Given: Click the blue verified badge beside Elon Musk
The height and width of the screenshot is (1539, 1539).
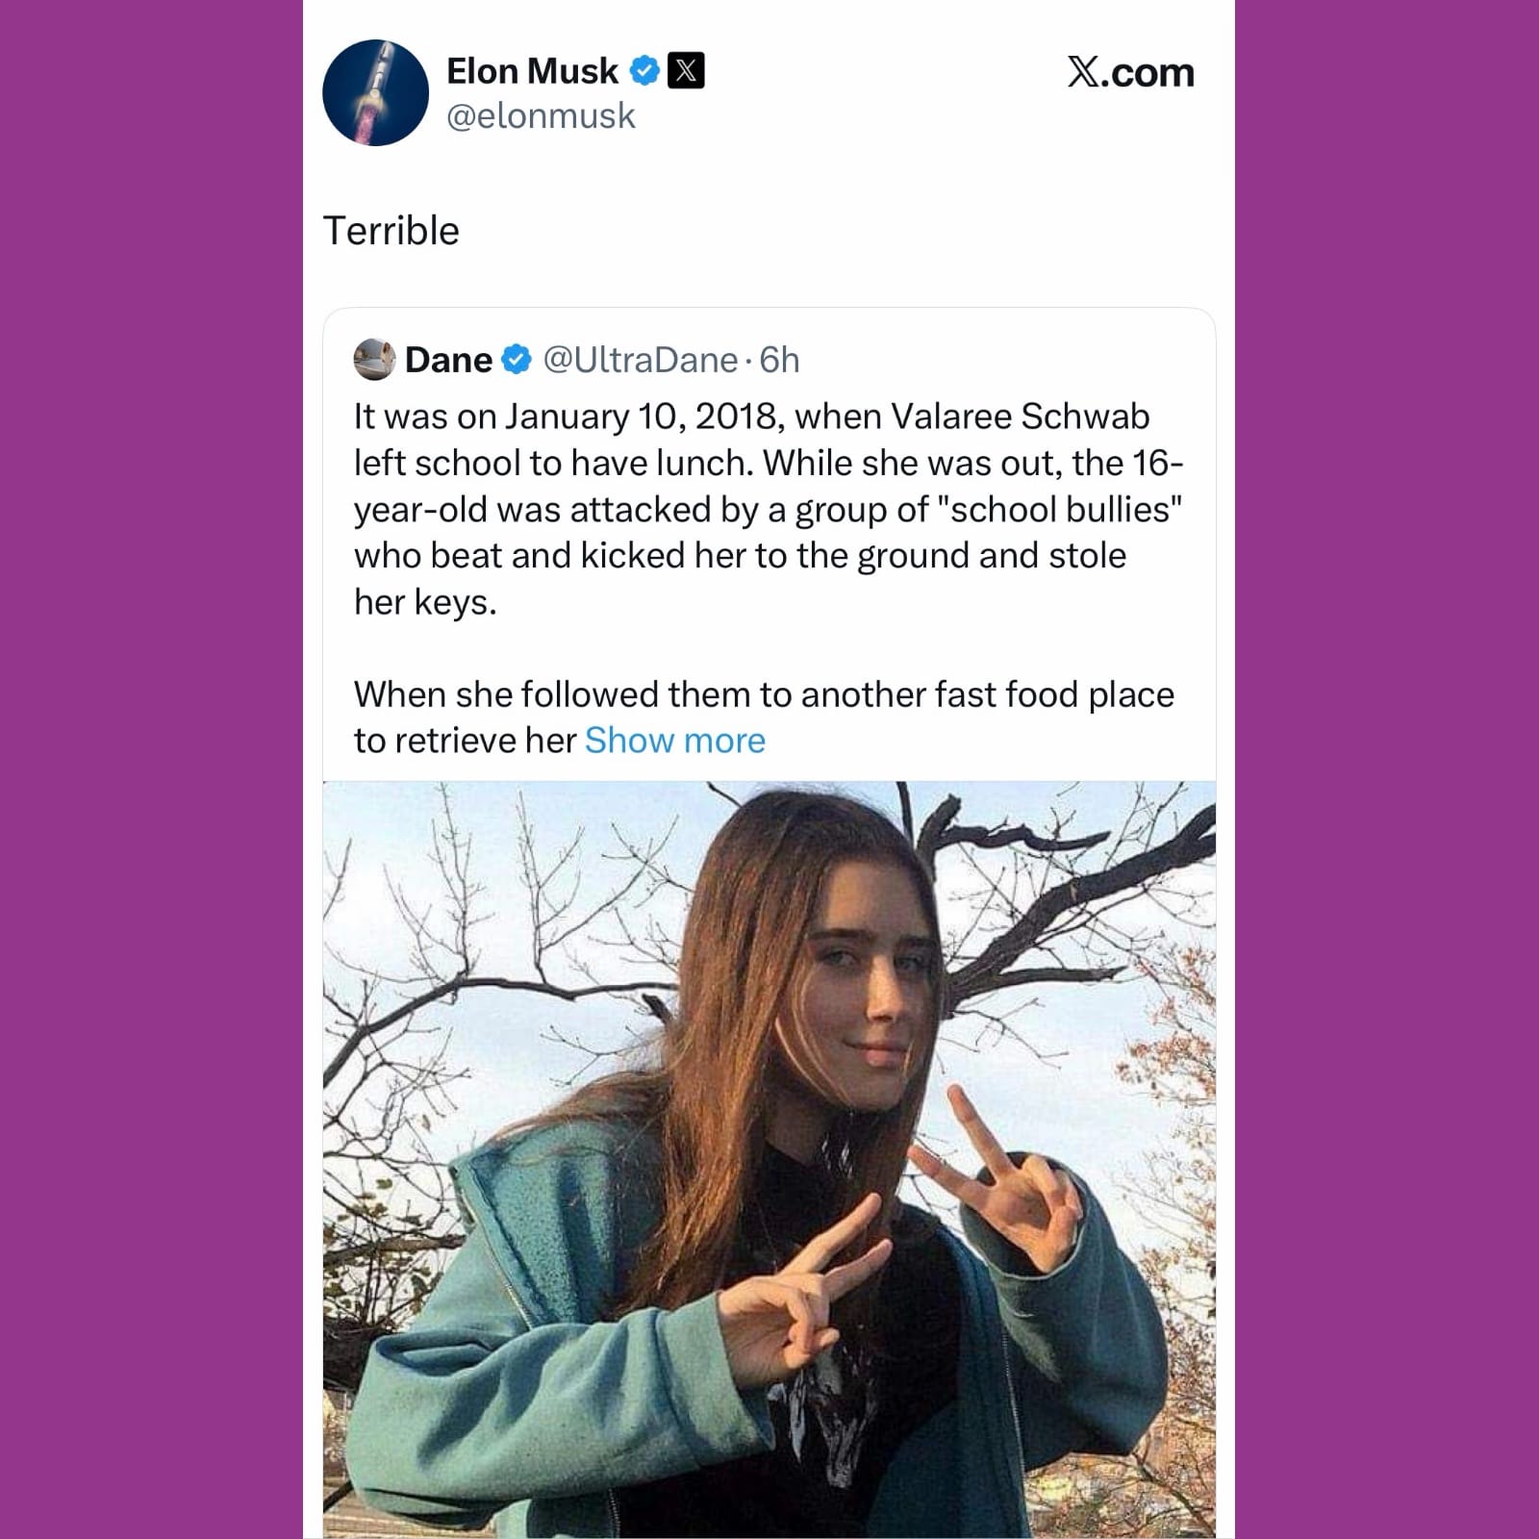Looking at the screenshot, I should click(643, 70).
